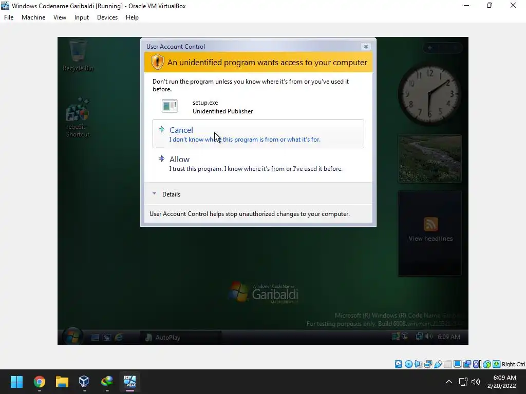The image size is (526, 394).
Task: Click the green arrow beside Cancel
Action: click(161, 129)
